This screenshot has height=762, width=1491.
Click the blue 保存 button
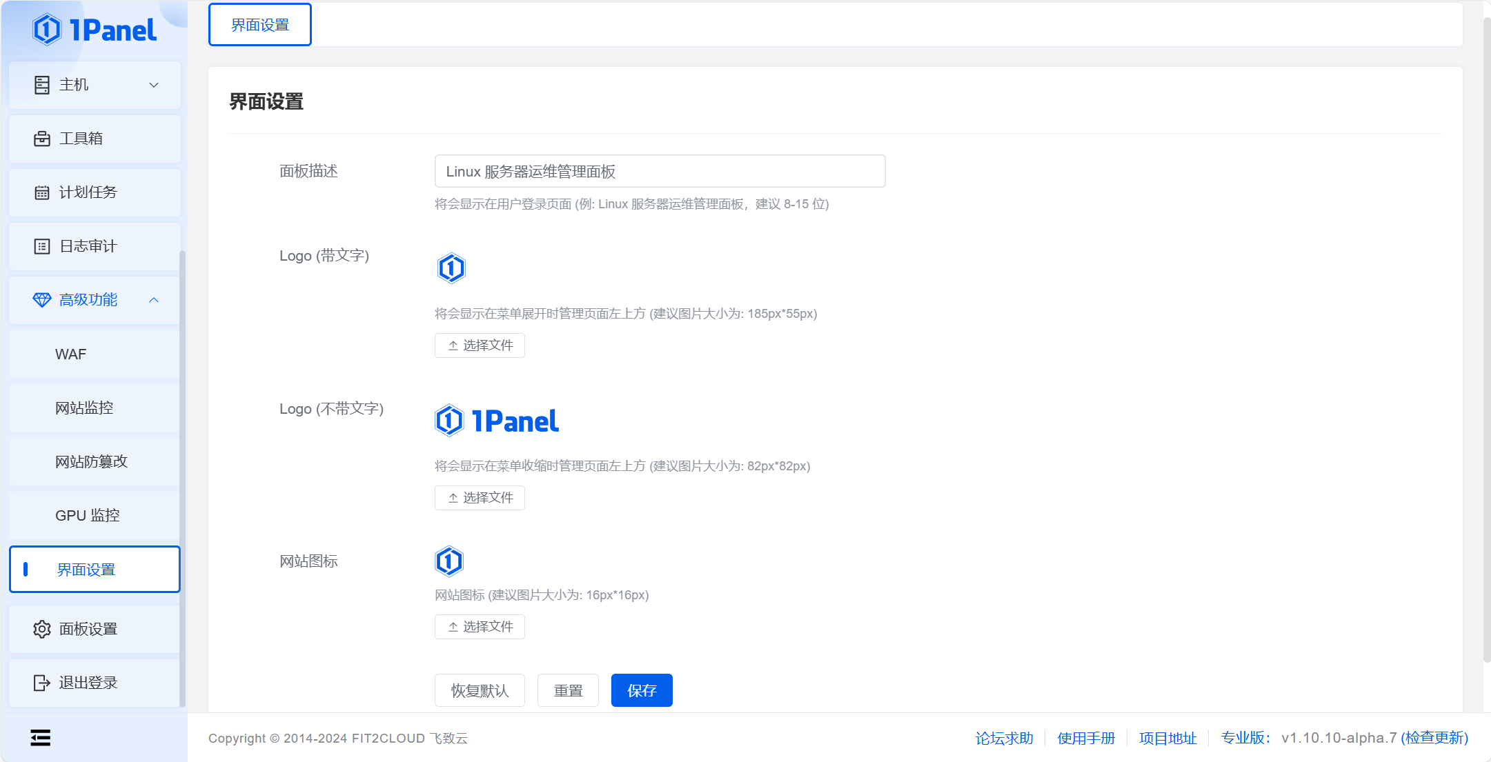point(642,690)
